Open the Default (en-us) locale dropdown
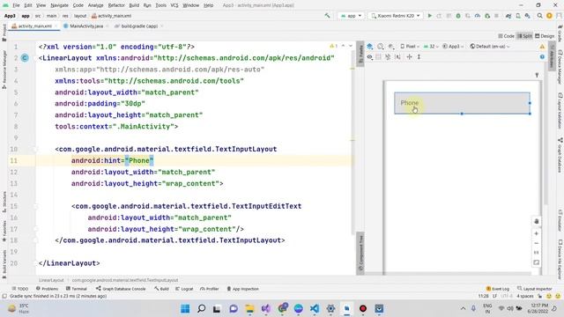Viewport: 564px width, 317px height. 490,47
